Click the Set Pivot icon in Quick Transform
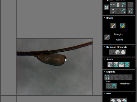Viewport: 137px width, 102px height. (x=106, y=7)
